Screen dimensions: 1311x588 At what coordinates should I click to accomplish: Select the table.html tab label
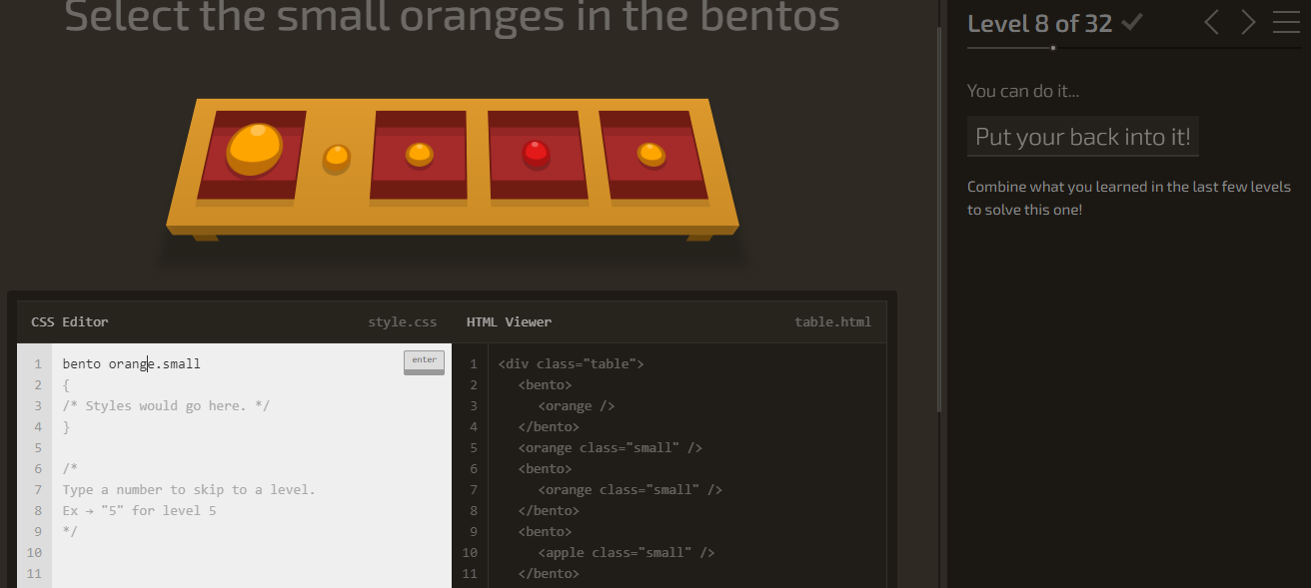pos(832,321)
